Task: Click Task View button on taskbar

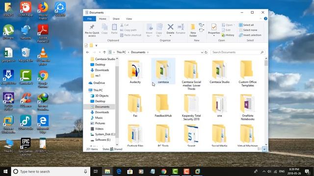Action: [96, 172]
